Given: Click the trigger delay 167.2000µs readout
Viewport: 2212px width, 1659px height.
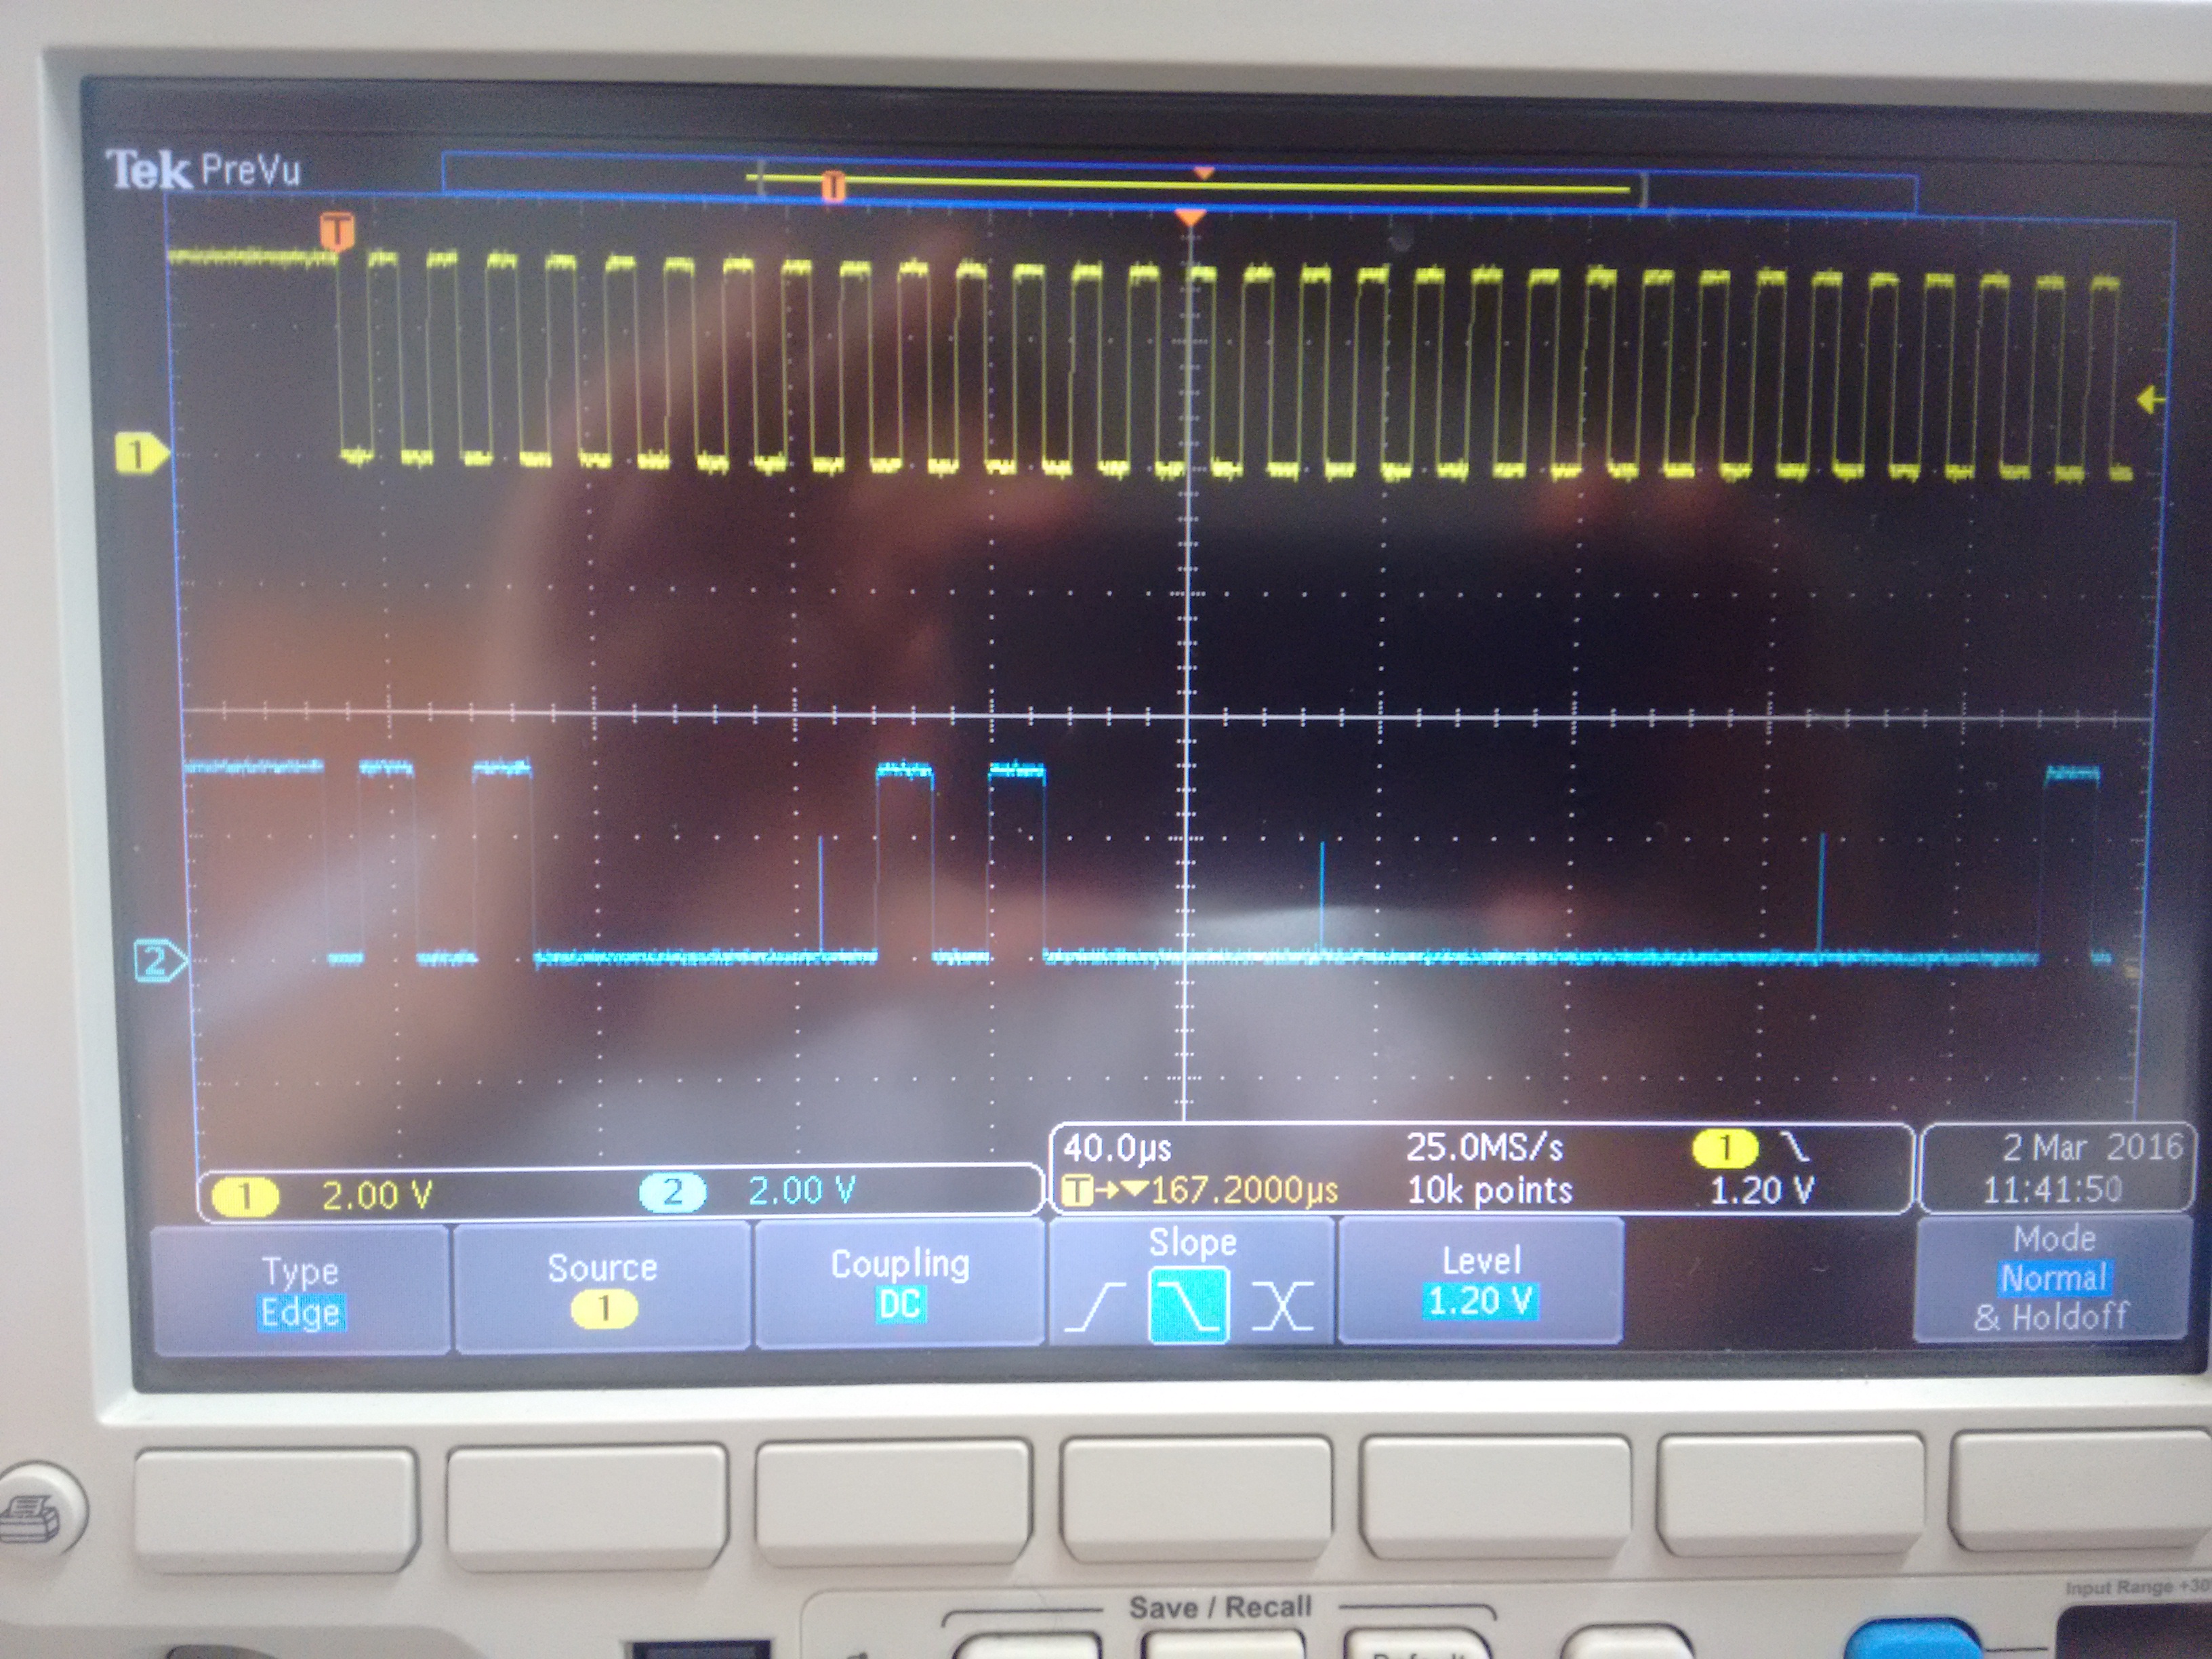Looking at the screenshot, I should coord(1243,1190).
